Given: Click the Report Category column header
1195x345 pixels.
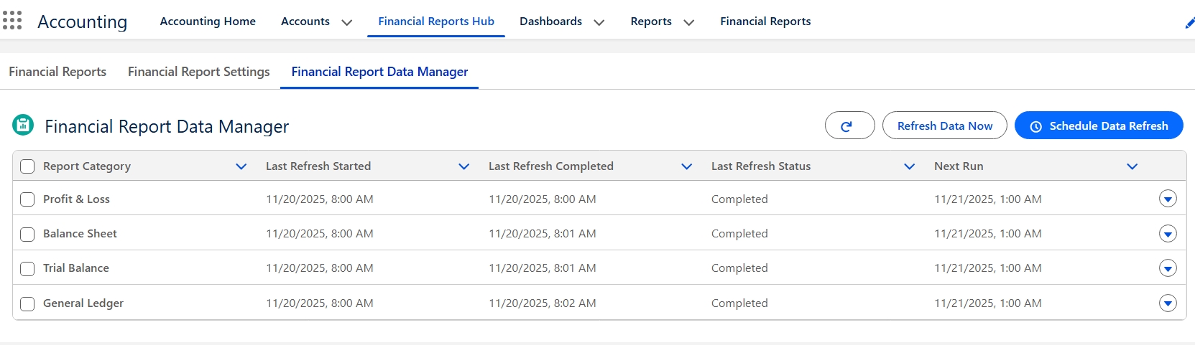Looking at the screenshot, I should pyautogui.click(x=87, y=166).
